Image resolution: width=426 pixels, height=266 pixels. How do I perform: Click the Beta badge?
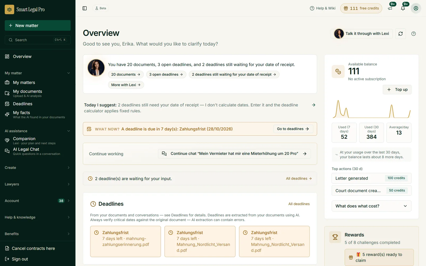(x=101, y=8)
